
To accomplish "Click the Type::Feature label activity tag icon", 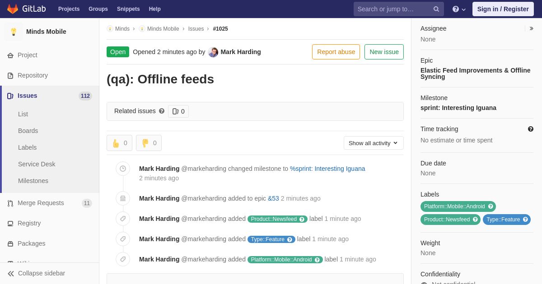I will [123, 239].
